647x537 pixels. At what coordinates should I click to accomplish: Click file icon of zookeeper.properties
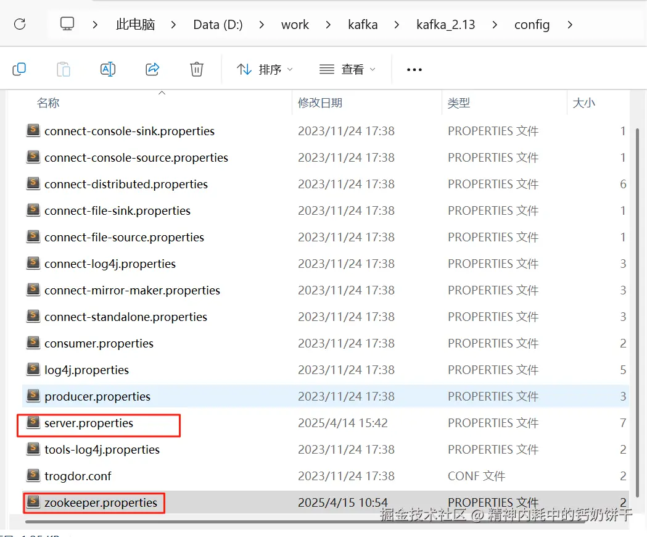[33, 501]
